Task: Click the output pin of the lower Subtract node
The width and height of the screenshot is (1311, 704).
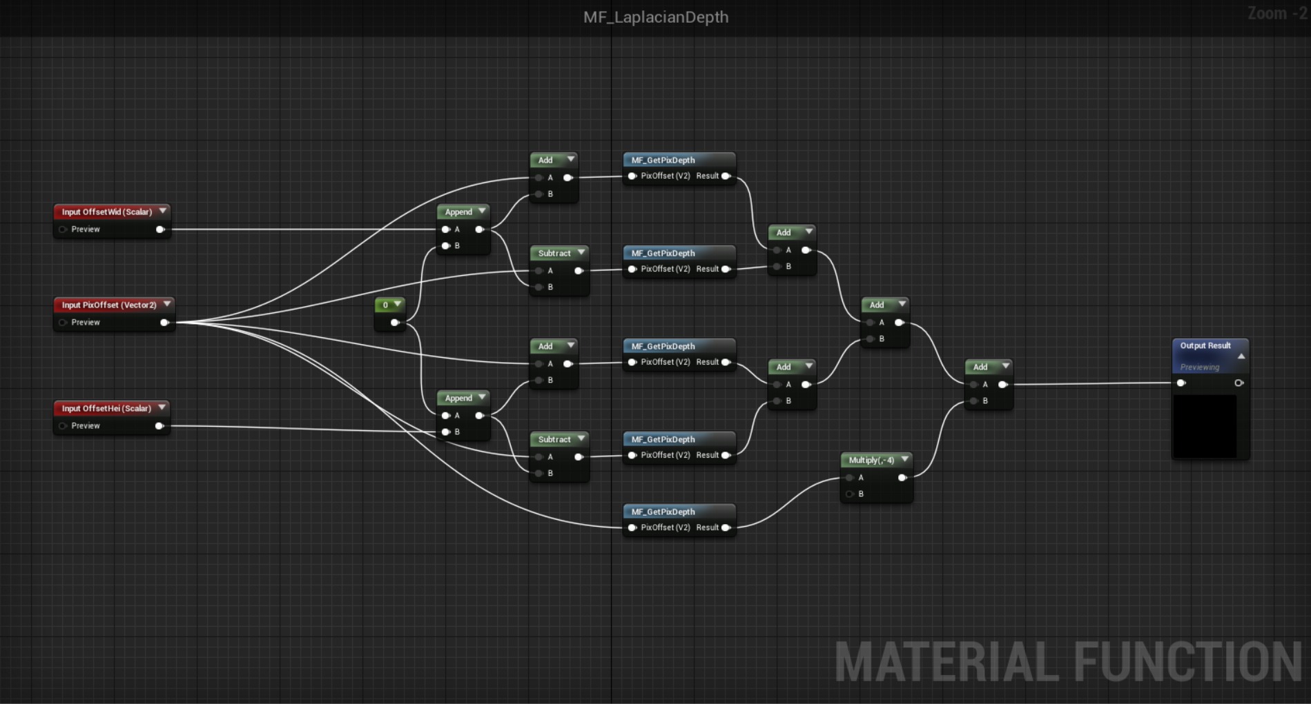Action: pos(579,457)
